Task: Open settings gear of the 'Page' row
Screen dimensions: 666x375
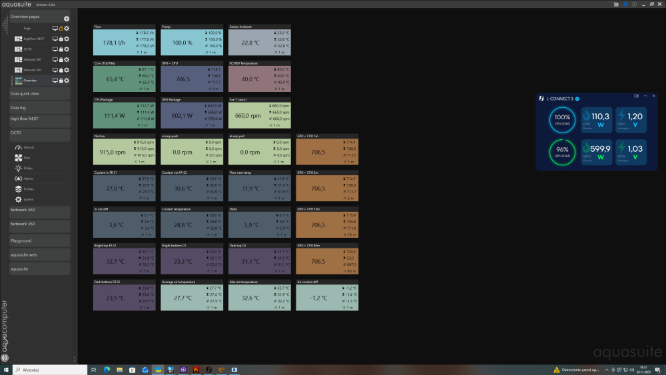Action: pyautogui.click(x=67, y=29)
